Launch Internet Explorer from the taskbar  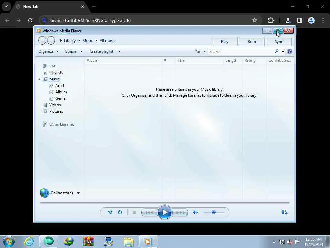pyautogui.click(x=28, y=242)
